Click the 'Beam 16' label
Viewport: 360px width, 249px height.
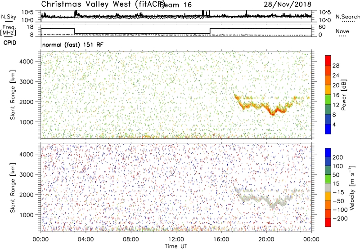point(175,4)
